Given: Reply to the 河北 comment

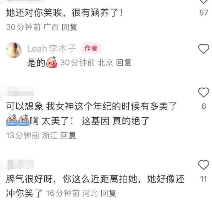Looking at the screenshot, I should pyautogui.click(x=108, y=193).
